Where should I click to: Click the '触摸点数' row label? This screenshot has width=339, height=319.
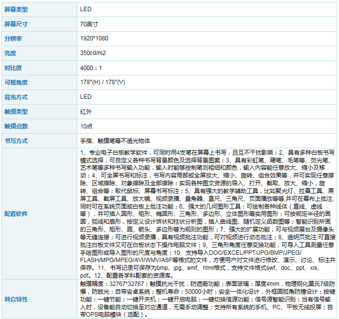tap(16, 126)
